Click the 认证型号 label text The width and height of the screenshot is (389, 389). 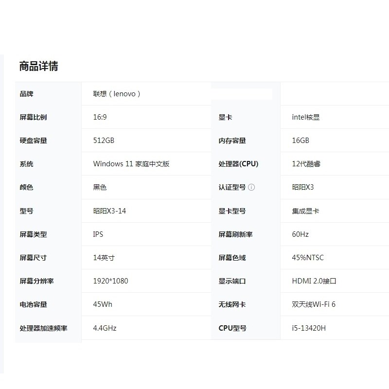coord(232,187)
